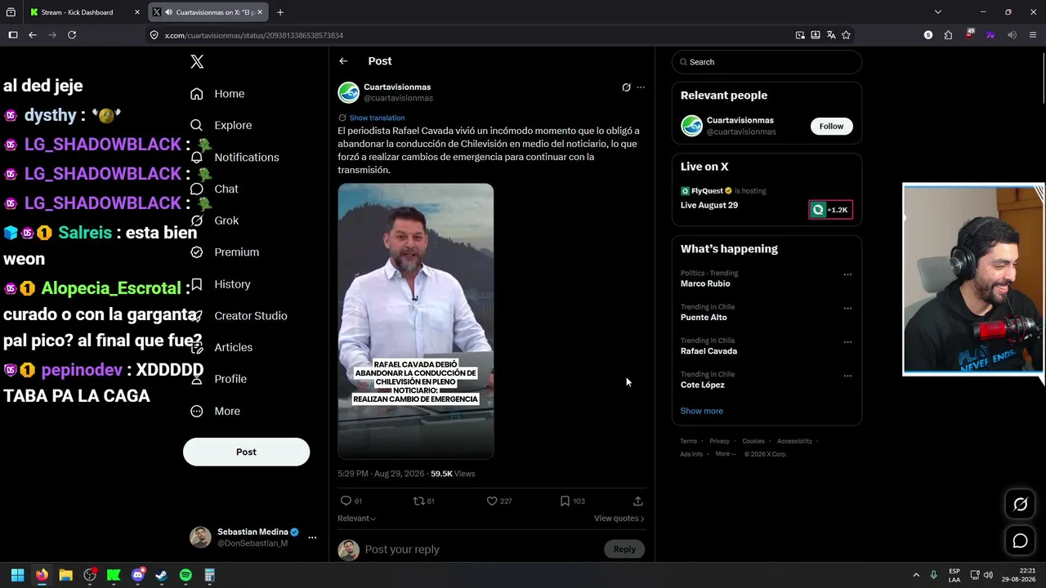Image resolution: width=1046 pixels, height=588 pixels.
Task: Open the post's three-dot more menu
Action: [x=641, y=87]
